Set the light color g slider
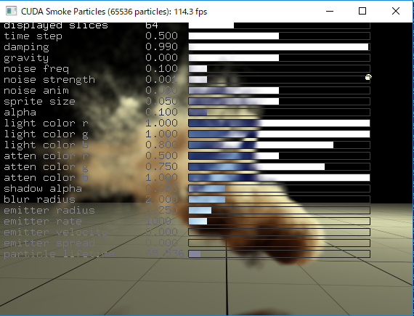The image size is (414, 316). click(280, 134)
